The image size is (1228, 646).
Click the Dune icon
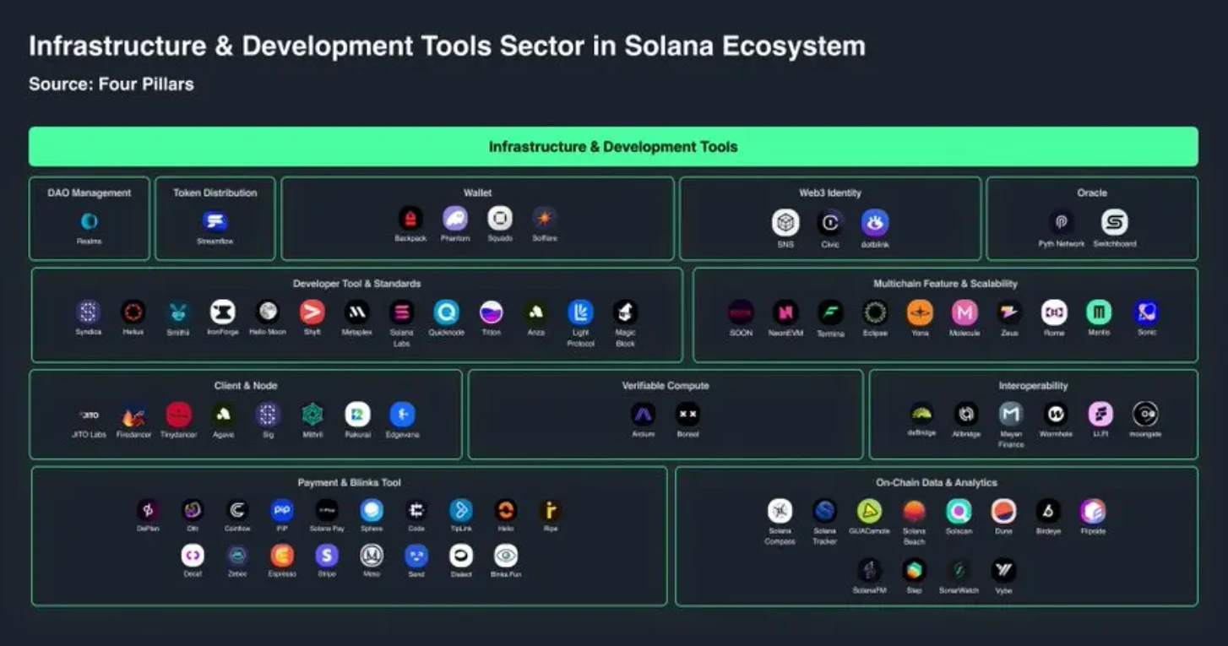tap(1003, 511)
